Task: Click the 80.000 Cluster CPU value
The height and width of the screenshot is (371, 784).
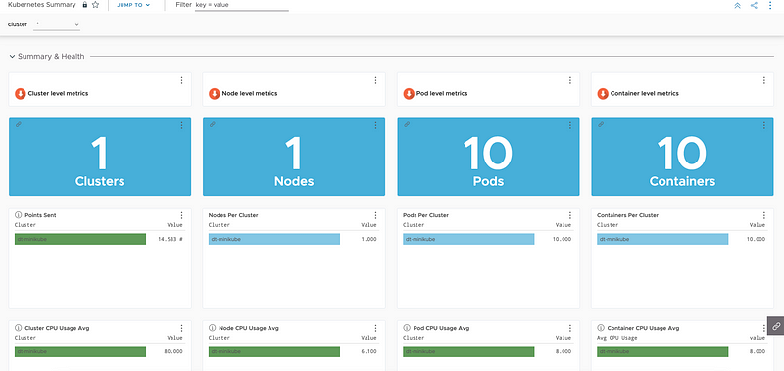Action: pyautogui.click(x=173, y=352)
